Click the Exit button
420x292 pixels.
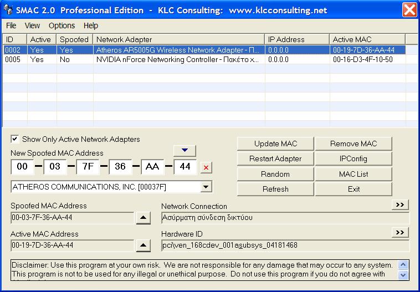click(x=354, y=189)
